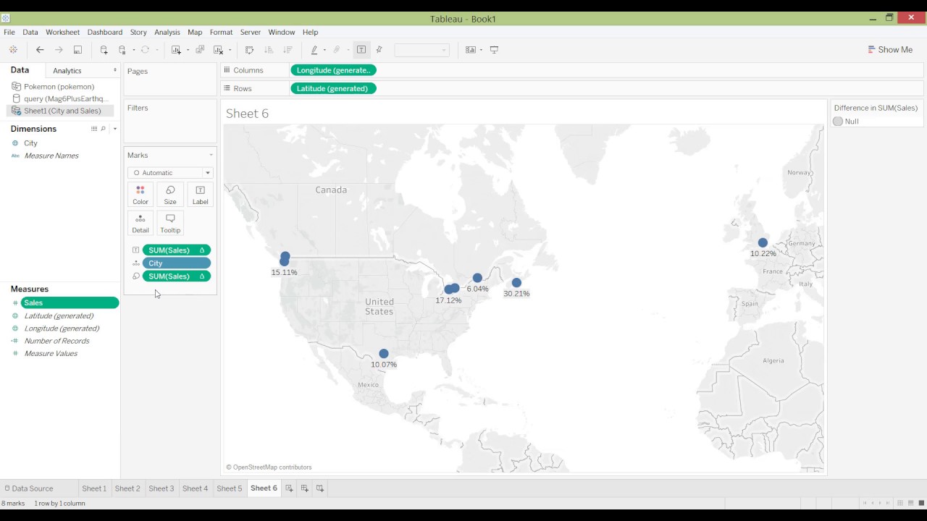Viewport: 927px width, 521px height.
Task: Find field search icon in Dimensions
Action: (103, 129)
